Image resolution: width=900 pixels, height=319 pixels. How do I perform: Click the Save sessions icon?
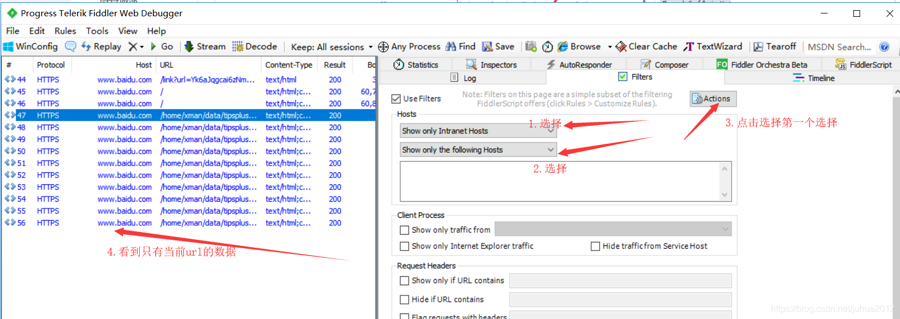point(487,47)
